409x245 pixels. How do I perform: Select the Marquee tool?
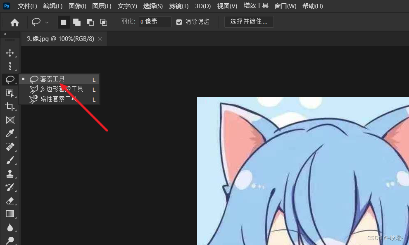point(10,66)
